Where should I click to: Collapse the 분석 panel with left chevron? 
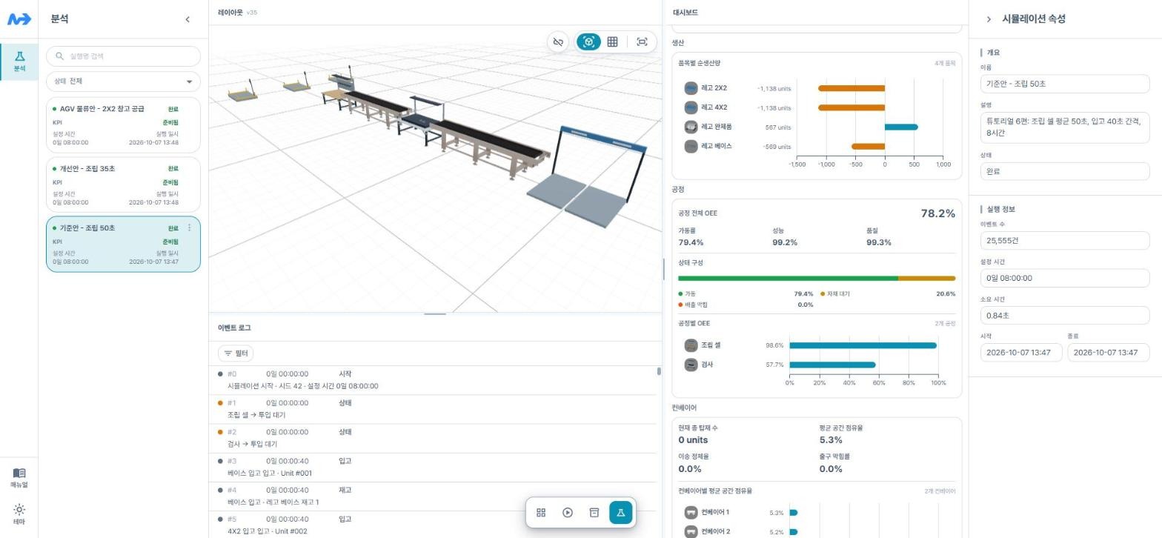click(187, 19)
